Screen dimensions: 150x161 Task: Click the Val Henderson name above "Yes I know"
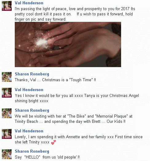29,90
